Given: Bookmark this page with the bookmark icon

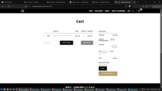Looking at the screenshot, I should [26, 6].
